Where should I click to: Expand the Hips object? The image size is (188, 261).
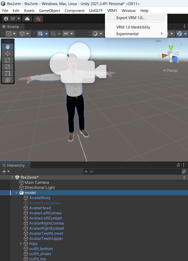[21, 244]
